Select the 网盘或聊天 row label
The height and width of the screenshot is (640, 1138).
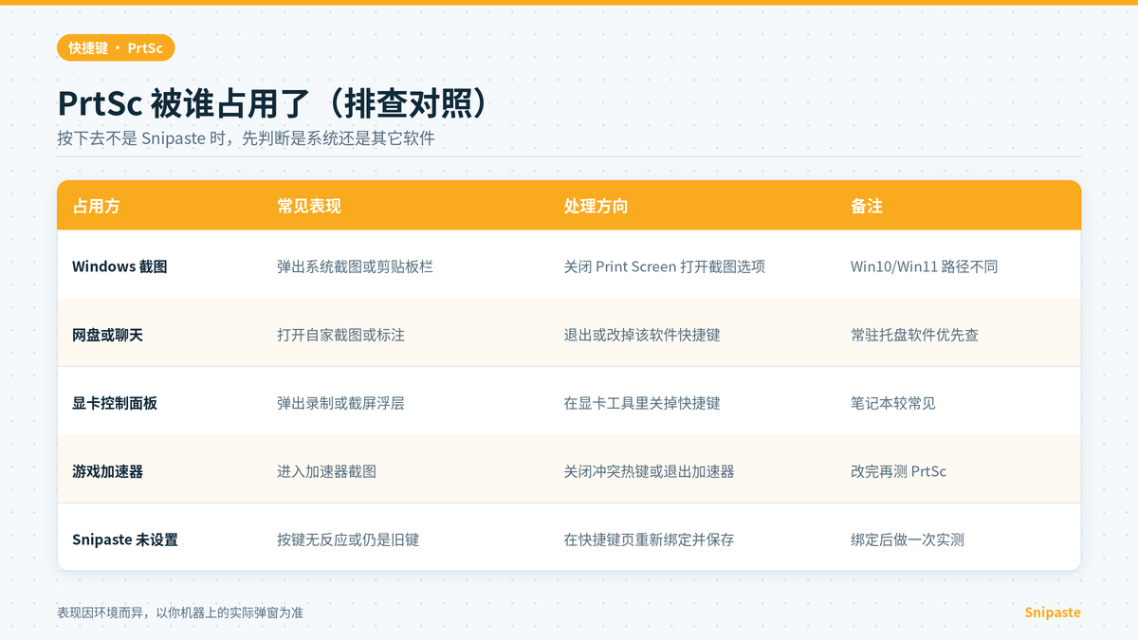(107, 335)
